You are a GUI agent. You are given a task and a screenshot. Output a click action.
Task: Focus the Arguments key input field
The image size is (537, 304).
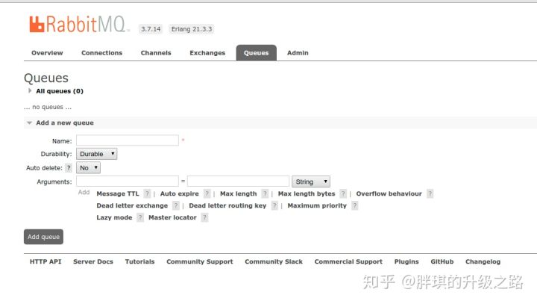[128, 181]
